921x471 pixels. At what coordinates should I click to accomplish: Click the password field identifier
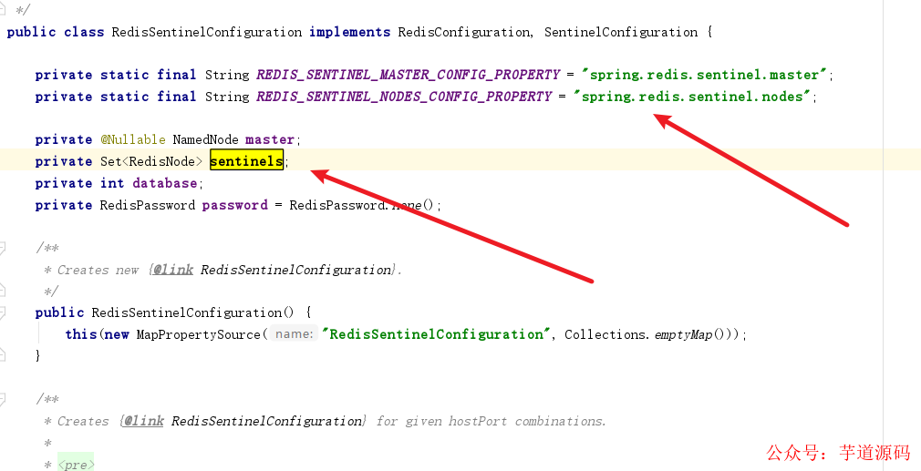234,205
